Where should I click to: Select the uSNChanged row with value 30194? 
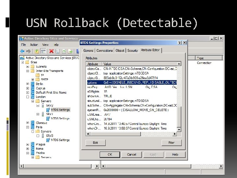coord(132,119)
